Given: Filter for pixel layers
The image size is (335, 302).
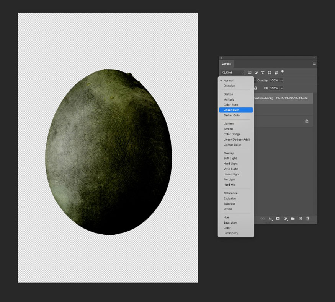Looking at the screenshot, I should tap(249, 73).
